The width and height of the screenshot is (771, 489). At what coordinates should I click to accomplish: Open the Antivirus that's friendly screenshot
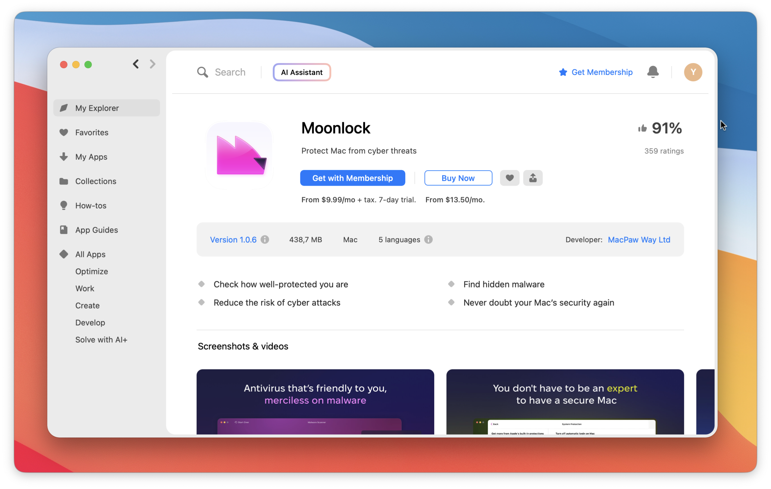point(315,402)
